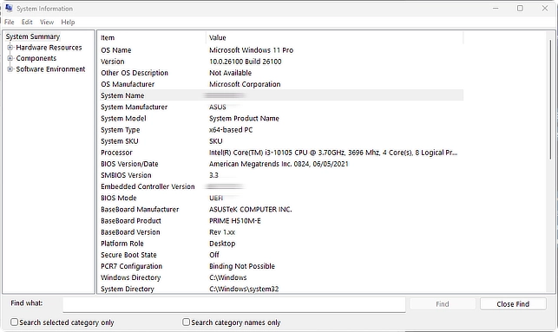Image resolution: width=558 pixels, height=332 pixels.
Task: Select System Summary in the tree
Action: click(33, 36)
